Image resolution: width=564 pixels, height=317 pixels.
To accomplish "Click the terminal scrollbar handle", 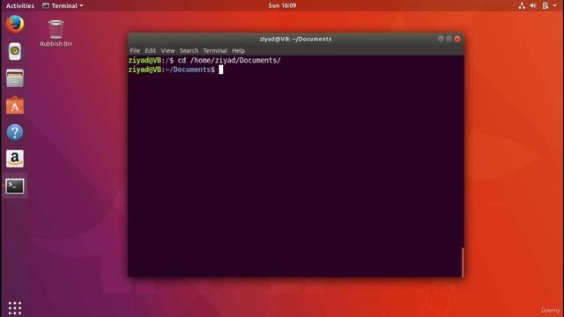I will [x=463, y=262].
